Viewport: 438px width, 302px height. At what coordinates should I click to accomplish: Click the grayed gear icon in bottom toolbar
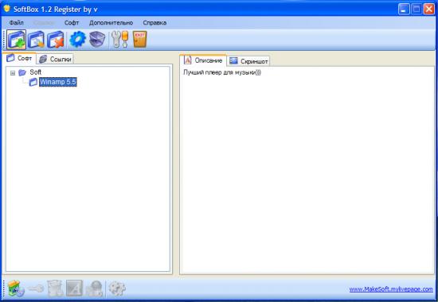[117, 288]
